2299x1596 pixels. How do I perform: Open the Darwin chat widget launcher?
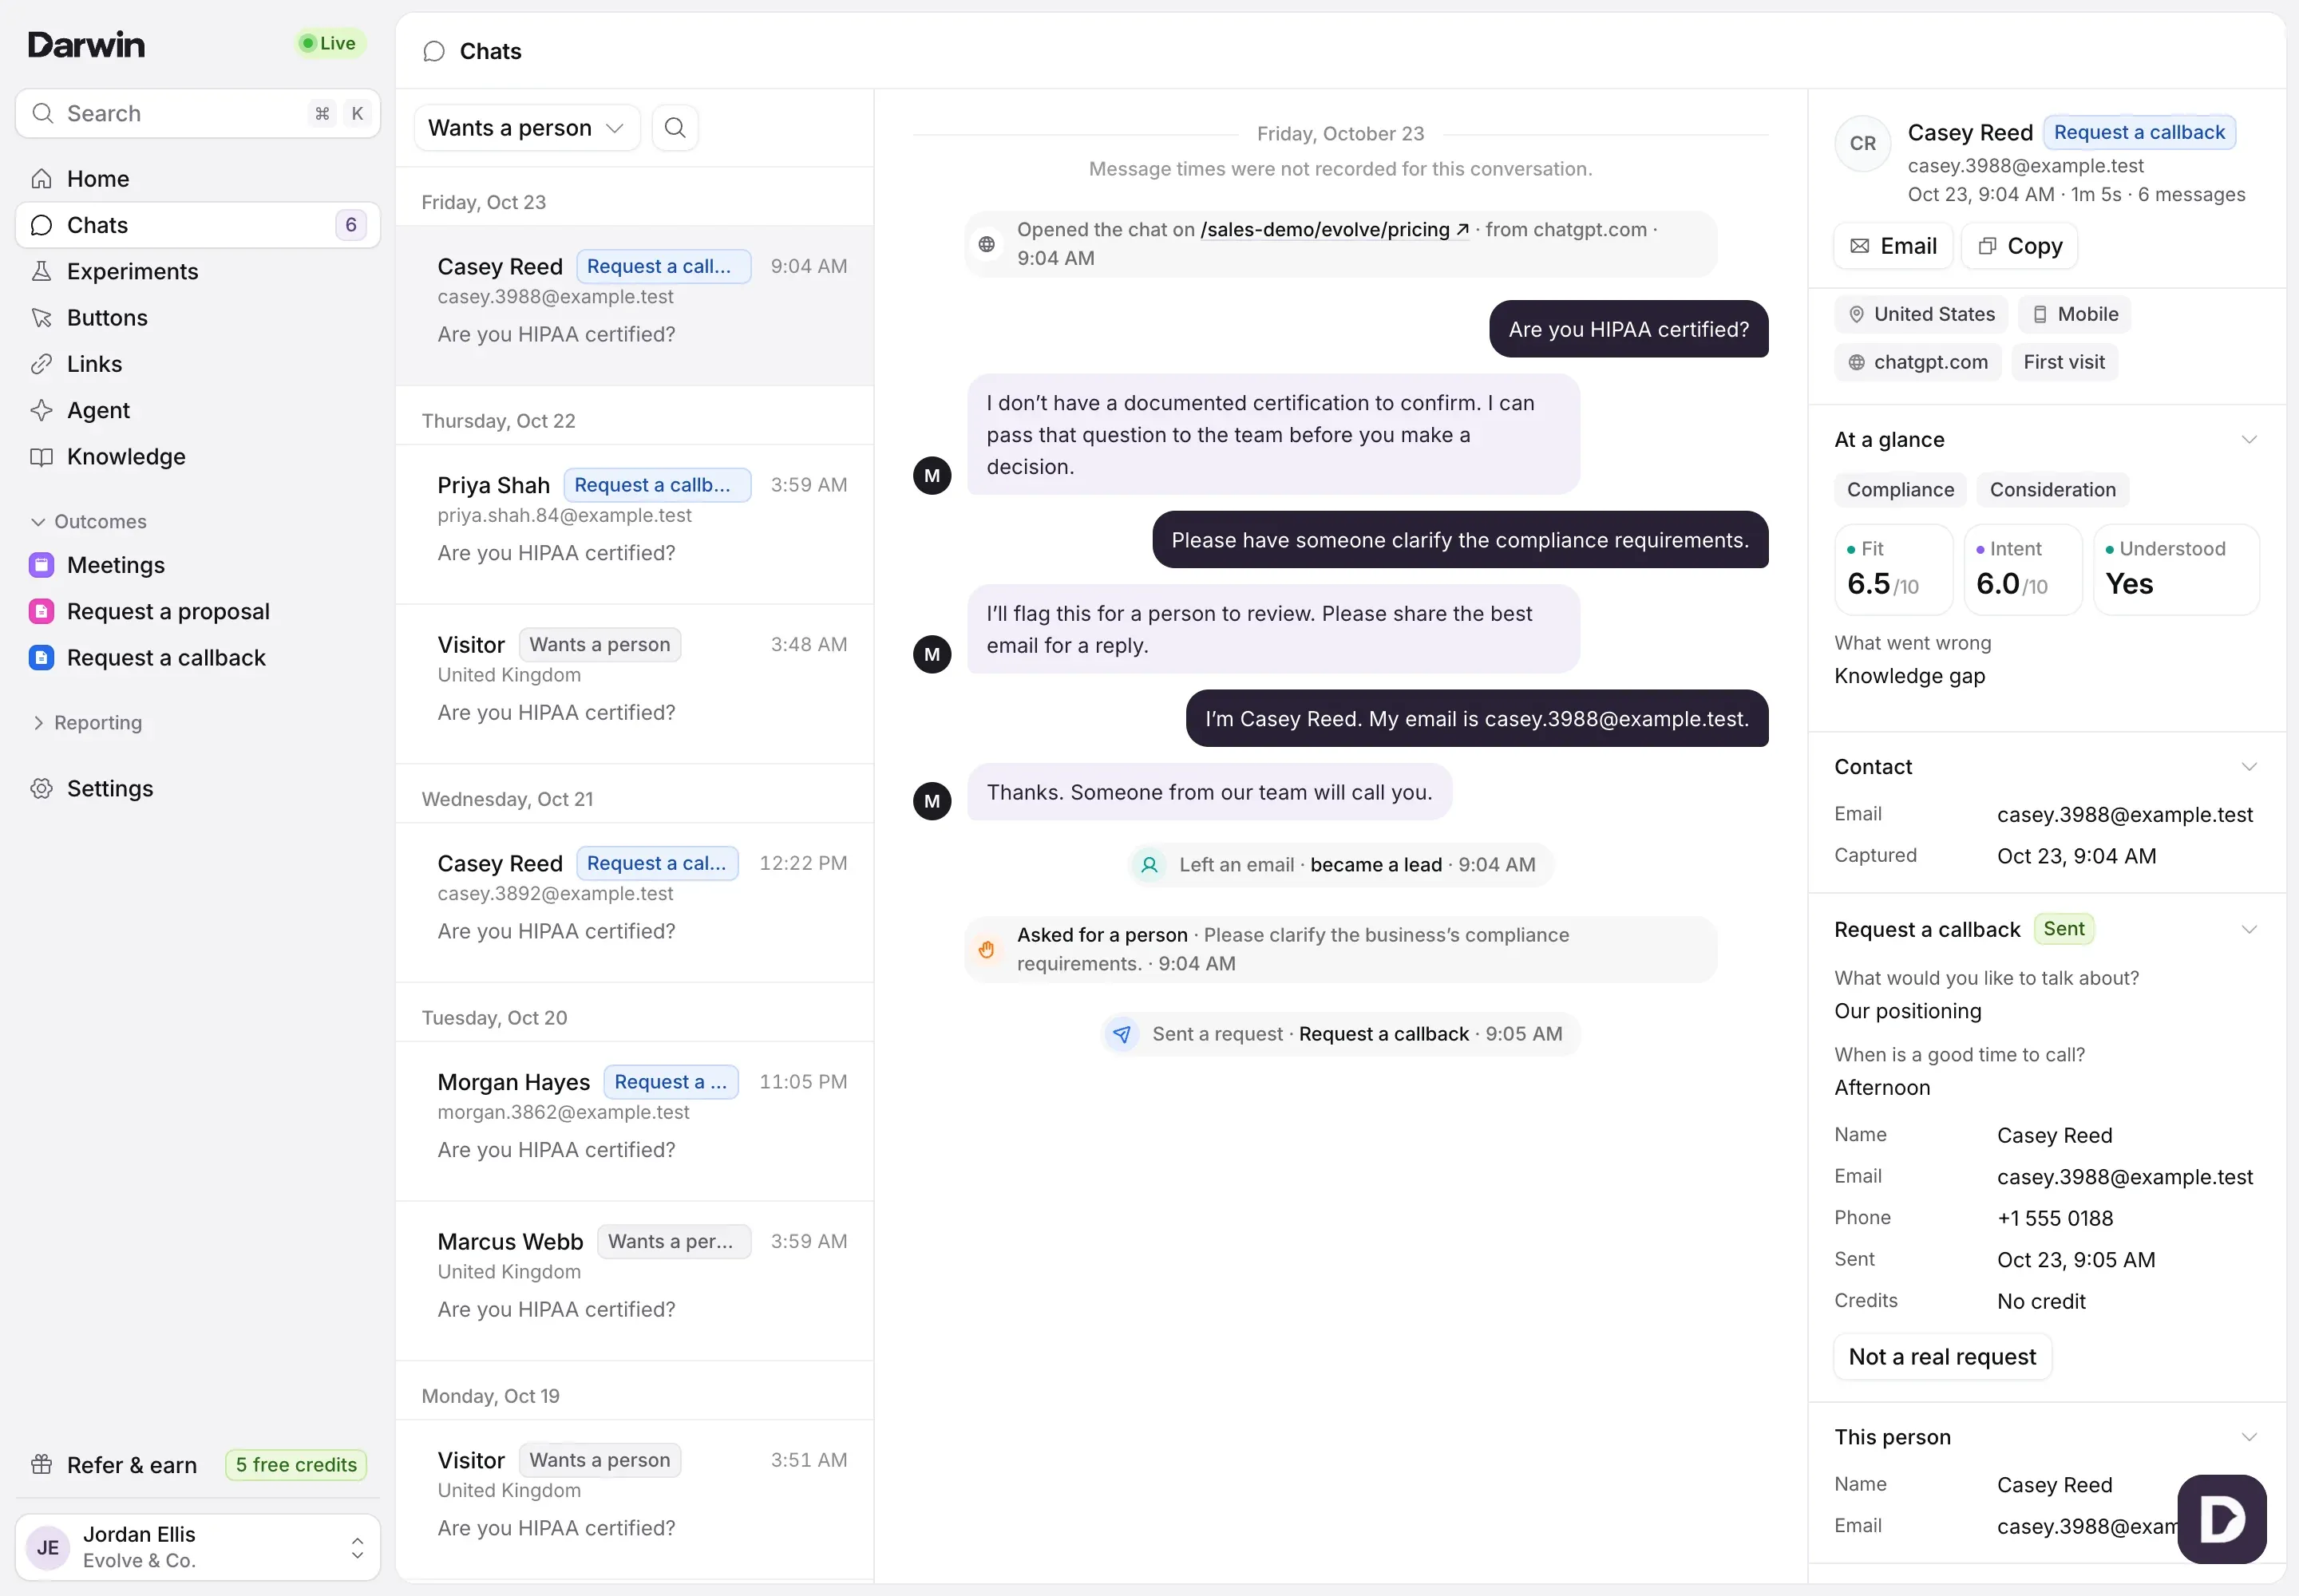[x=2222, y=1519]
